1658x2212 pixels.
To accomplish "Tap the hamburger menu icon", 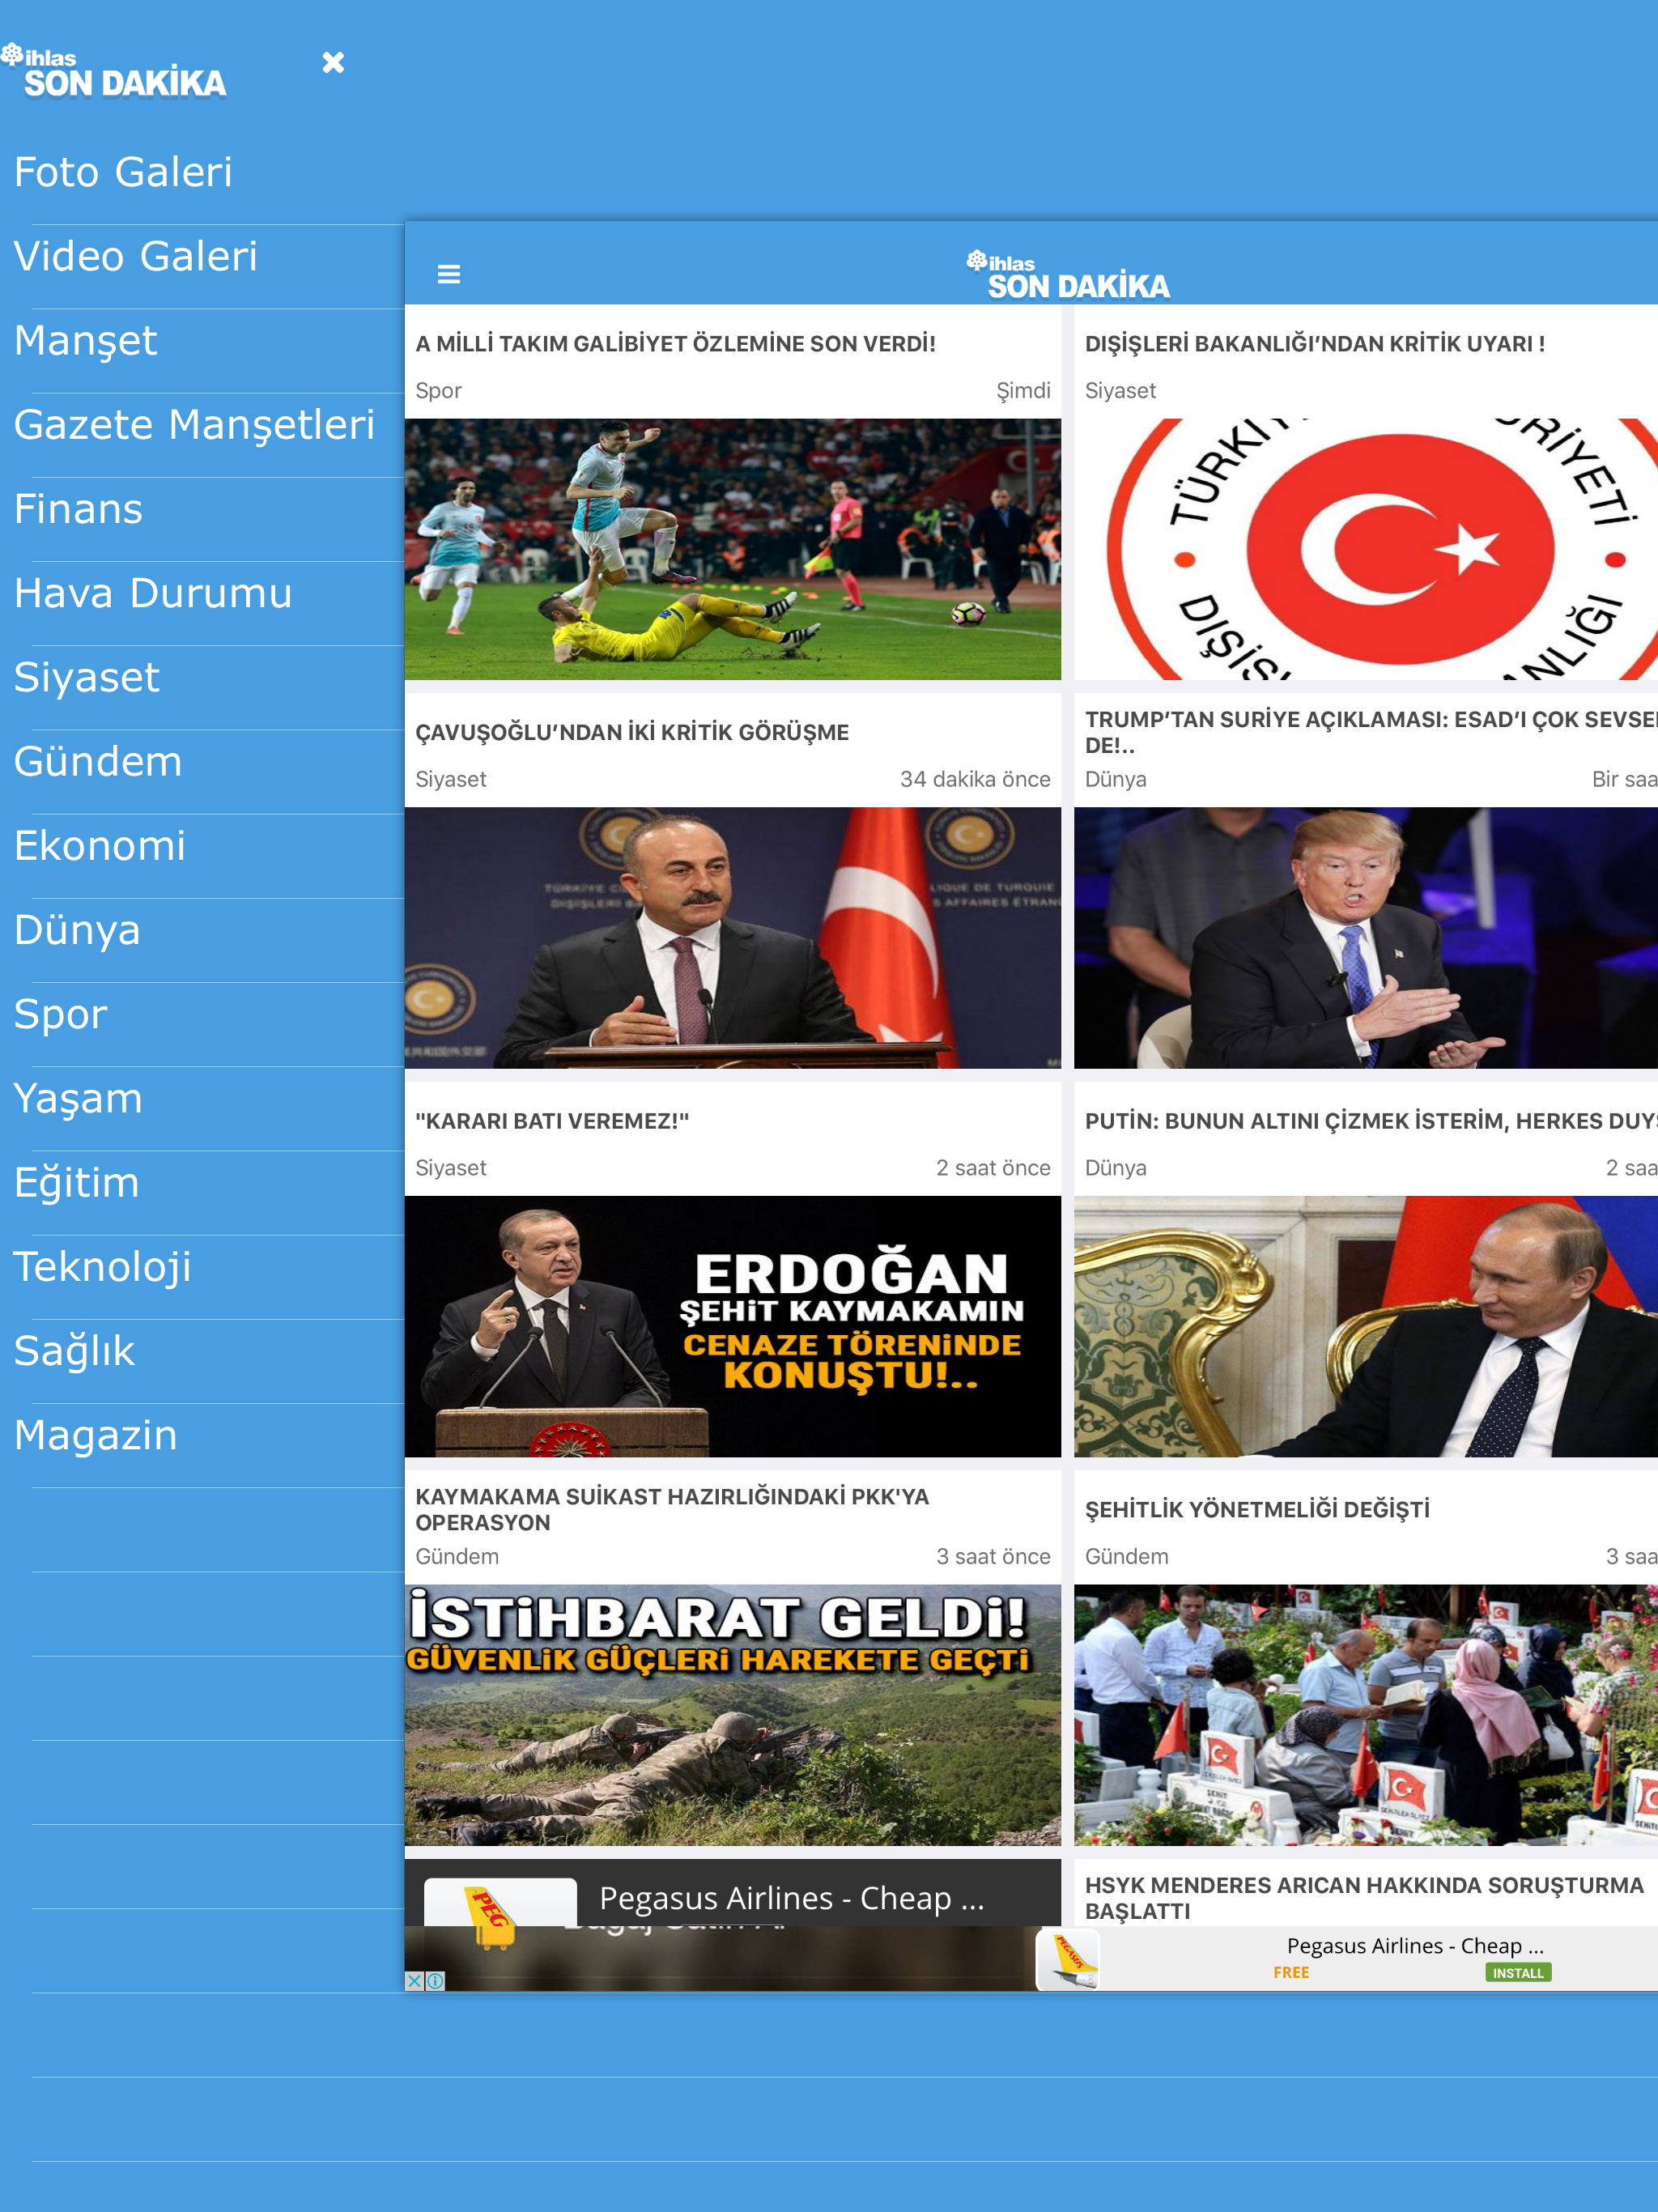I will coord(449,274).
